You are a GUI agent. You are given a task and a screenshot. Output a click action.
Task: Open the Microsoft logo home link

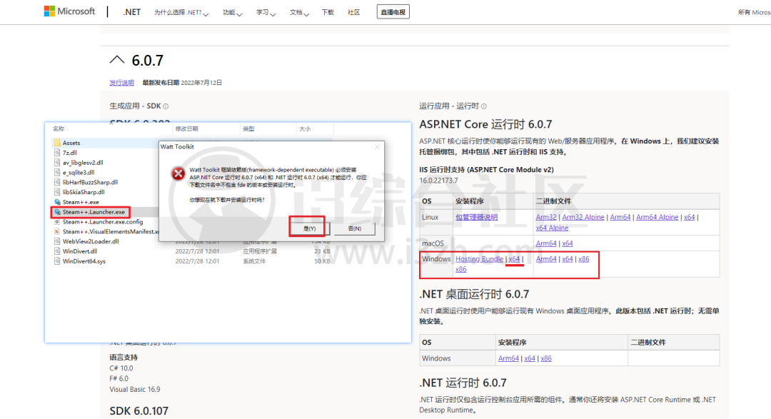click(x=69, y=11)
